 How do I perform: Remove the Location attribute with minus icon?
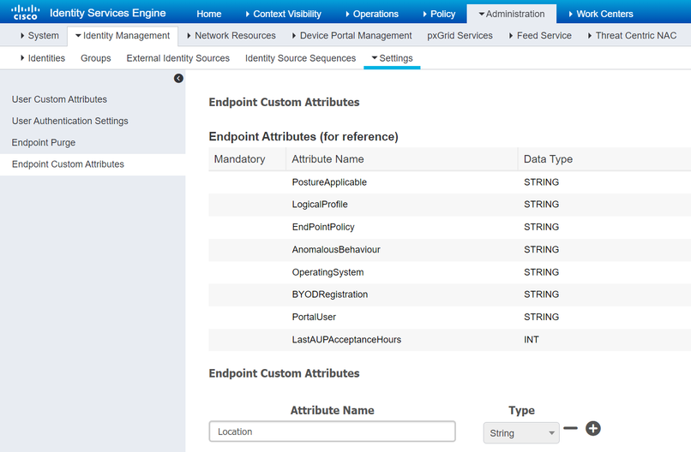click(570, 428)
